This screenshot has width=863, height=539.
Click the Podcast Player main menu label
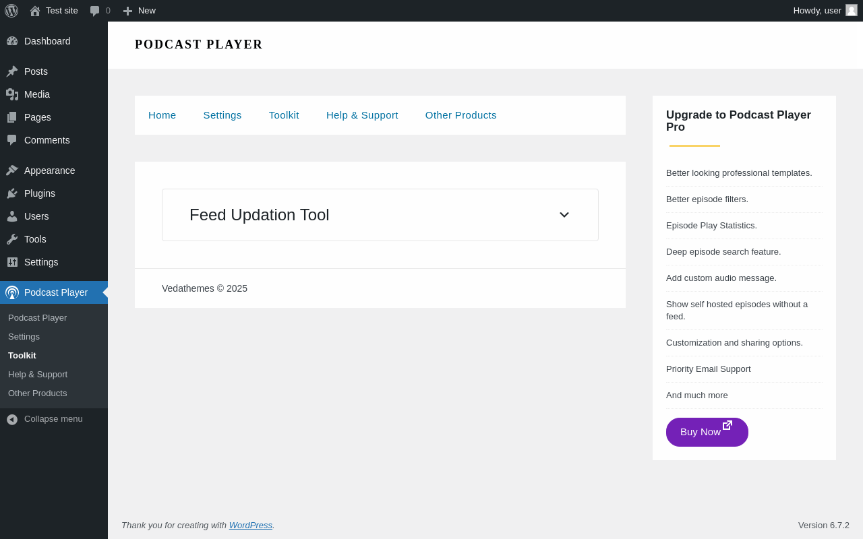pos(56,292)
